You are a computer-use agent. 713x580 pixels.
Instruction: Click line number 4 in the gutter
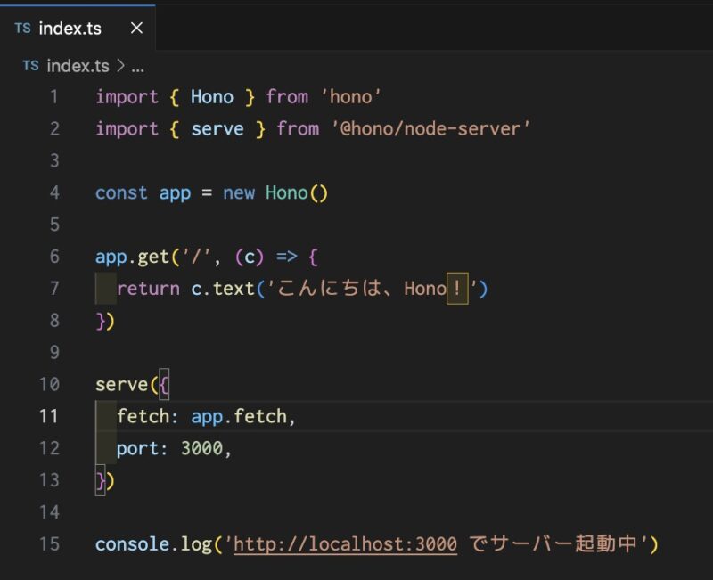click(x=54, y=192)
